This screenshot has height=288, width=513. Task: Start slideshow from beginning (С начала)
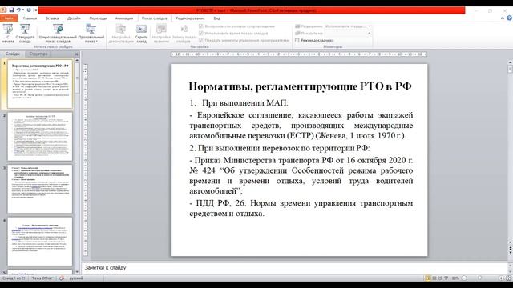click(x=8, y=34)
